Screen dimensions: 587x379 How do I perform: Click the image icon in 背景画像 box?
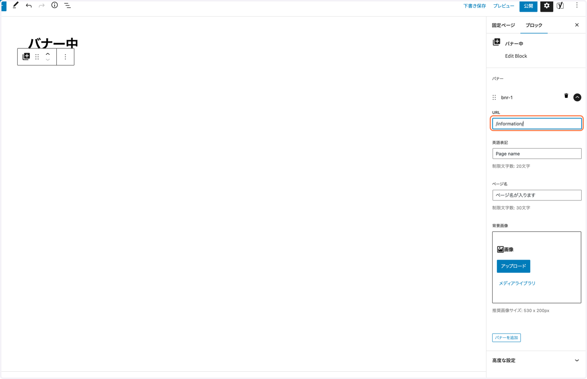(x=500, y=249)
